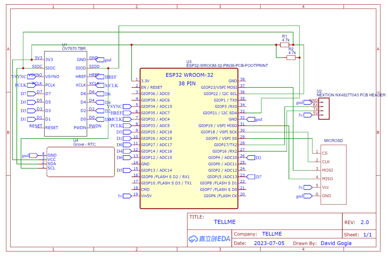This screenshot has width=388, height=257.
Task: Click the GIOP21 / I2C SDA pin label
Action: tap(220, 113)
